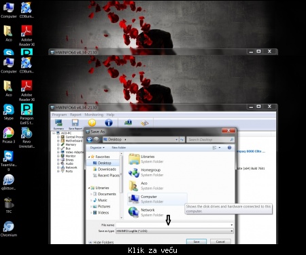Viewport: 306px width, 255px height.
Task: Select Videos under Libraries
Action: [x=103, y=213]
